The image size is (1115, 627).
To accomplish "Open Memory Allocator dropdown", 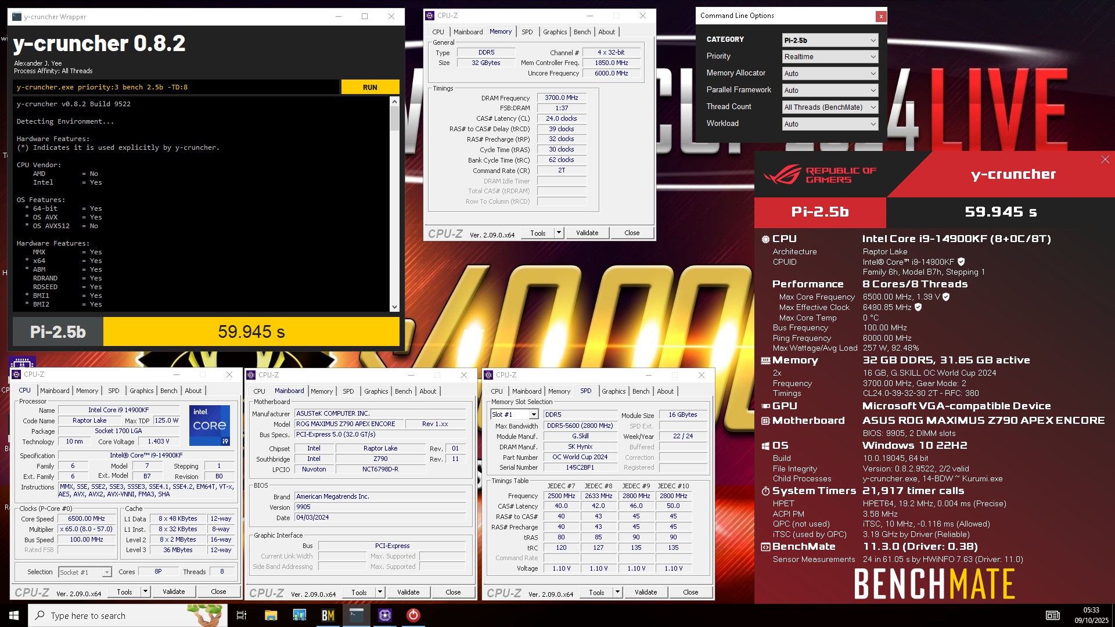I will (830, 74).
